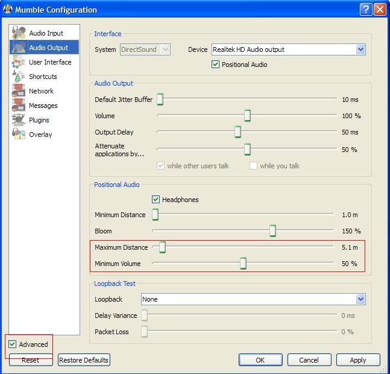This screenshot has height=374, width=390.
Task: Click the Default Jitter Buffer slider handle
Action: 160,100
